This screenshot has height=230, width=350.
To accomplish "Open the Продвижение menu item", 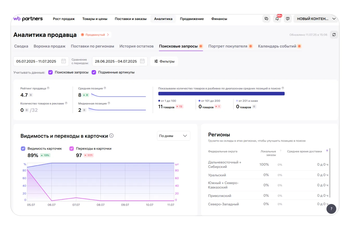I will point(192,19).
